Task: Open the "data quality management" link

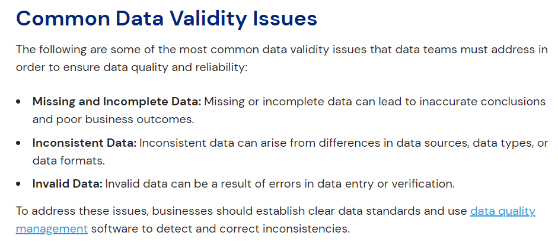Action: [502, 211]
